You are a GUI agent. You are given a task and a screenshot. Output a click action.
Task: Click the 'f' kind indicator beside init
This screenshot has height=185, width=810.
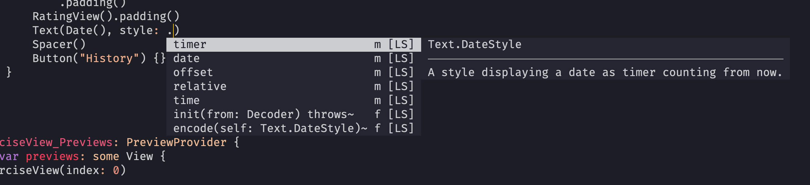point(377,114)
